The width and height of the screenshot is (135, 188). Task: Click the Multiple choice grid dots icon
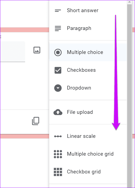click(x=58, y=154)
